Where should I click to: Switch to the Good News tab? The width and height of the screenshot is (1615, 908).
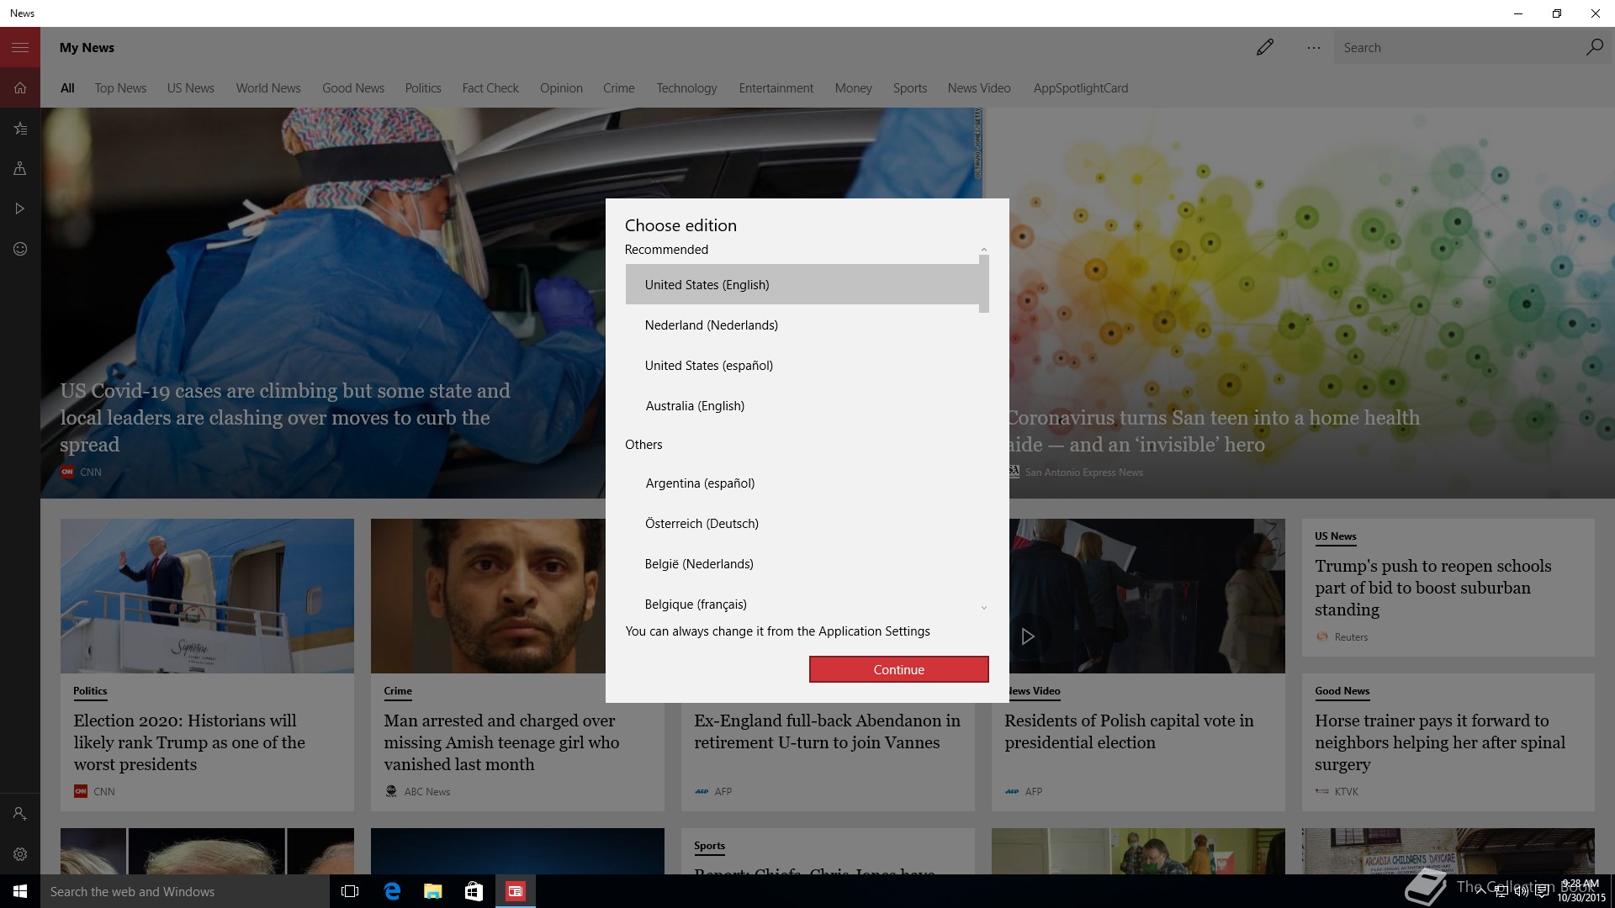[353, 88]
